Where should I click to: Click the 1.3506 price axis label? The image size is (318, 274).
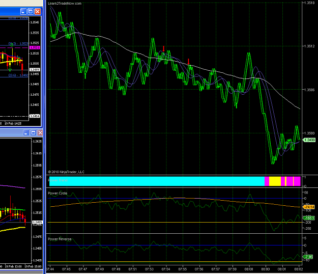coord(310,90)
